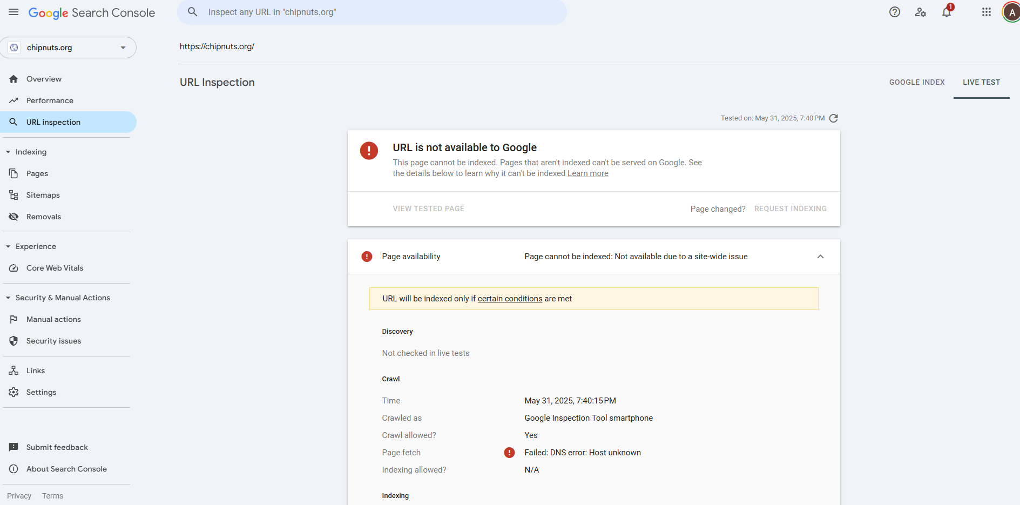
Task: Click the 'Crawl allowed?' label
Action: (409, 435)
